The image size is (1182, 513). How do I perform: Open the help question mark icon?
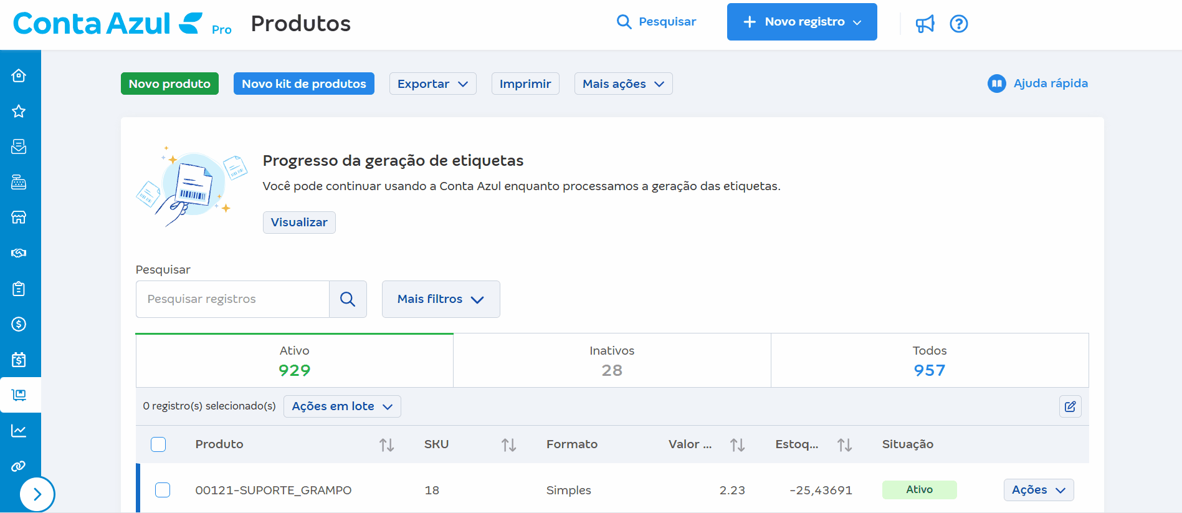click(x=958, y=24)
